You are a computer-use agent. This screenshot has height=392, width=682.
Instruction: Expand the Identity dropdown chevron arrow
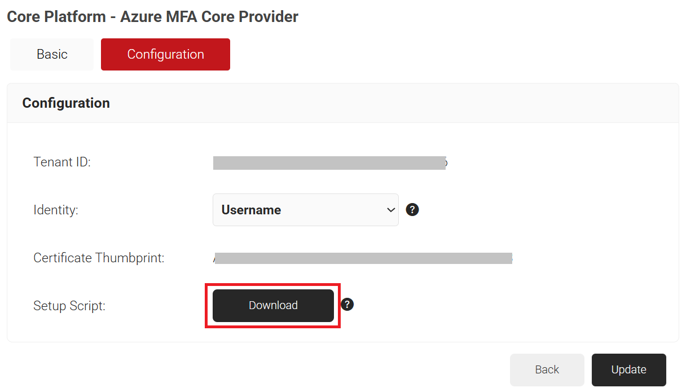pyautogui.click(x=390, y=210)
